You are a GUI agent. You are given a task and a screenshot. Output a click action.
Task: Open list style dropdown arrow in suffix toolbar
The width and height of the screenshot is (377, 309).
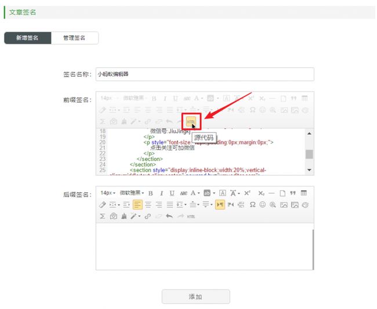[186, 205]
